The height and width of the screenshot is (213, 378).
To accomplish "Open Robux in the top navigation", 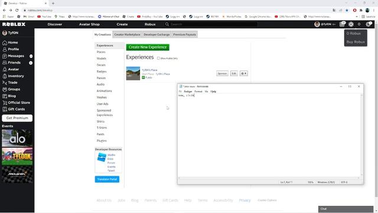I will pos(150,24).
